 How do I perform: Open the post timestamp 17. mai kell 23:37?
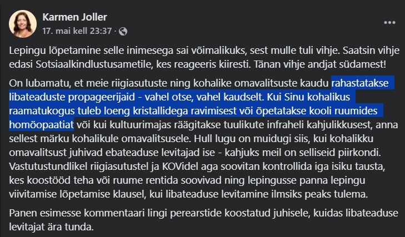(x=77, y=31)
